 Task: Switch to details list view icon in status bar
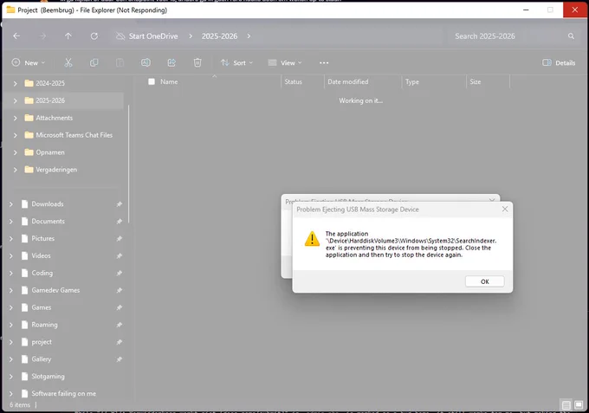point(566,404)
